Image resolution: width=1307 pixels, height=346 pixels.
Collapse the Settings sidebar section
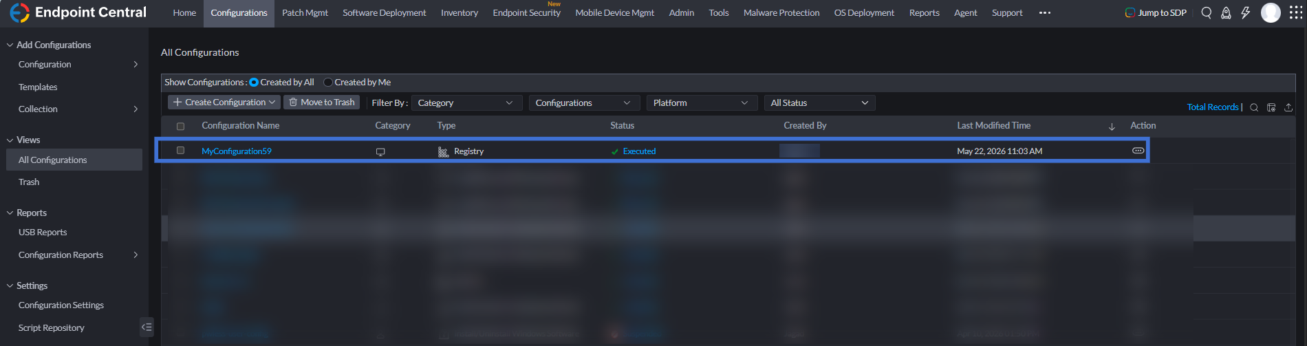(x=10, y=285)
